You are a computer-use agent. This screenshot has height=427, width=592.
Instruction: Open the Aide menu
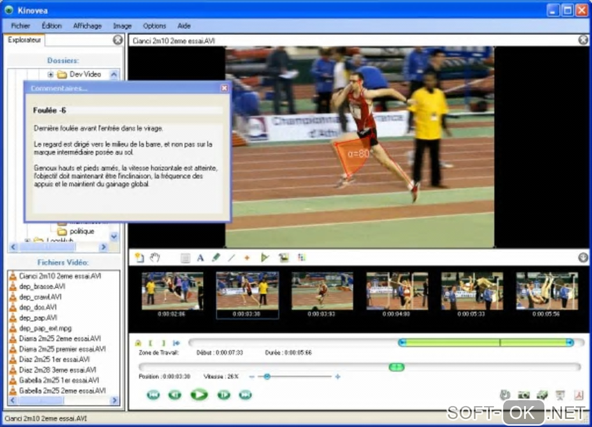184,26
